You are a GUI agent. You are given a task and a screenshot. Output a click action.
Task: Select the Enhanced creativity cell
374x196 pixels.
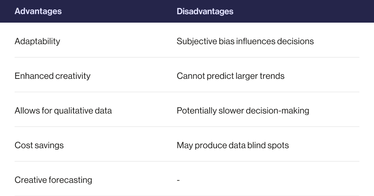click(52, 76)
